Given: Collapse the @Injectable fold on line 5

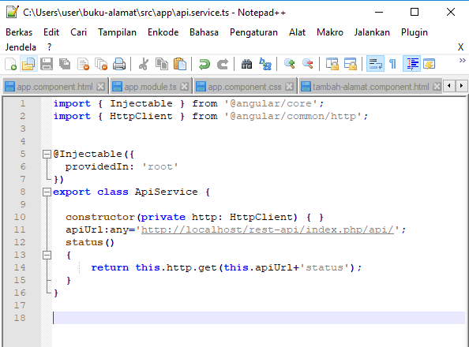Looking at the screenshot, I should [x=47, y=155].
